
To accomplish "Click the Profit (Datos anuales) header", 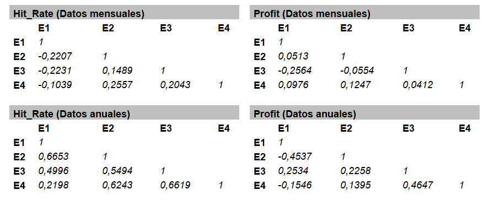I will pos(364,113).
